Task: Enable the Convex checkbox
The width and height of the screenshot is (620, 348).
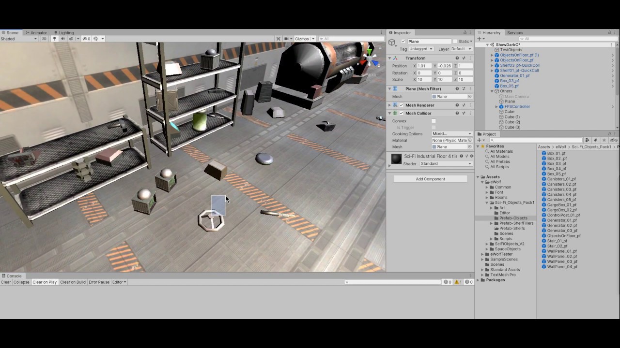Action: (x=434, y=121)
